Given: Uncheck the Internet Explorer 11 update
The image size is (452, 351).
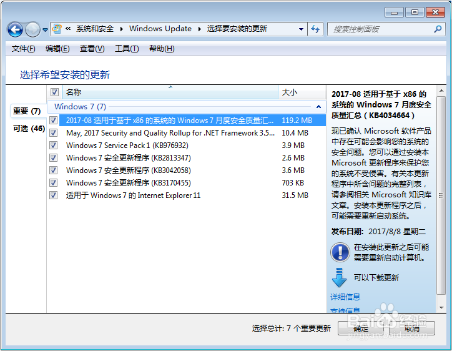Looking at the screenshot, I should click(53, 195).
